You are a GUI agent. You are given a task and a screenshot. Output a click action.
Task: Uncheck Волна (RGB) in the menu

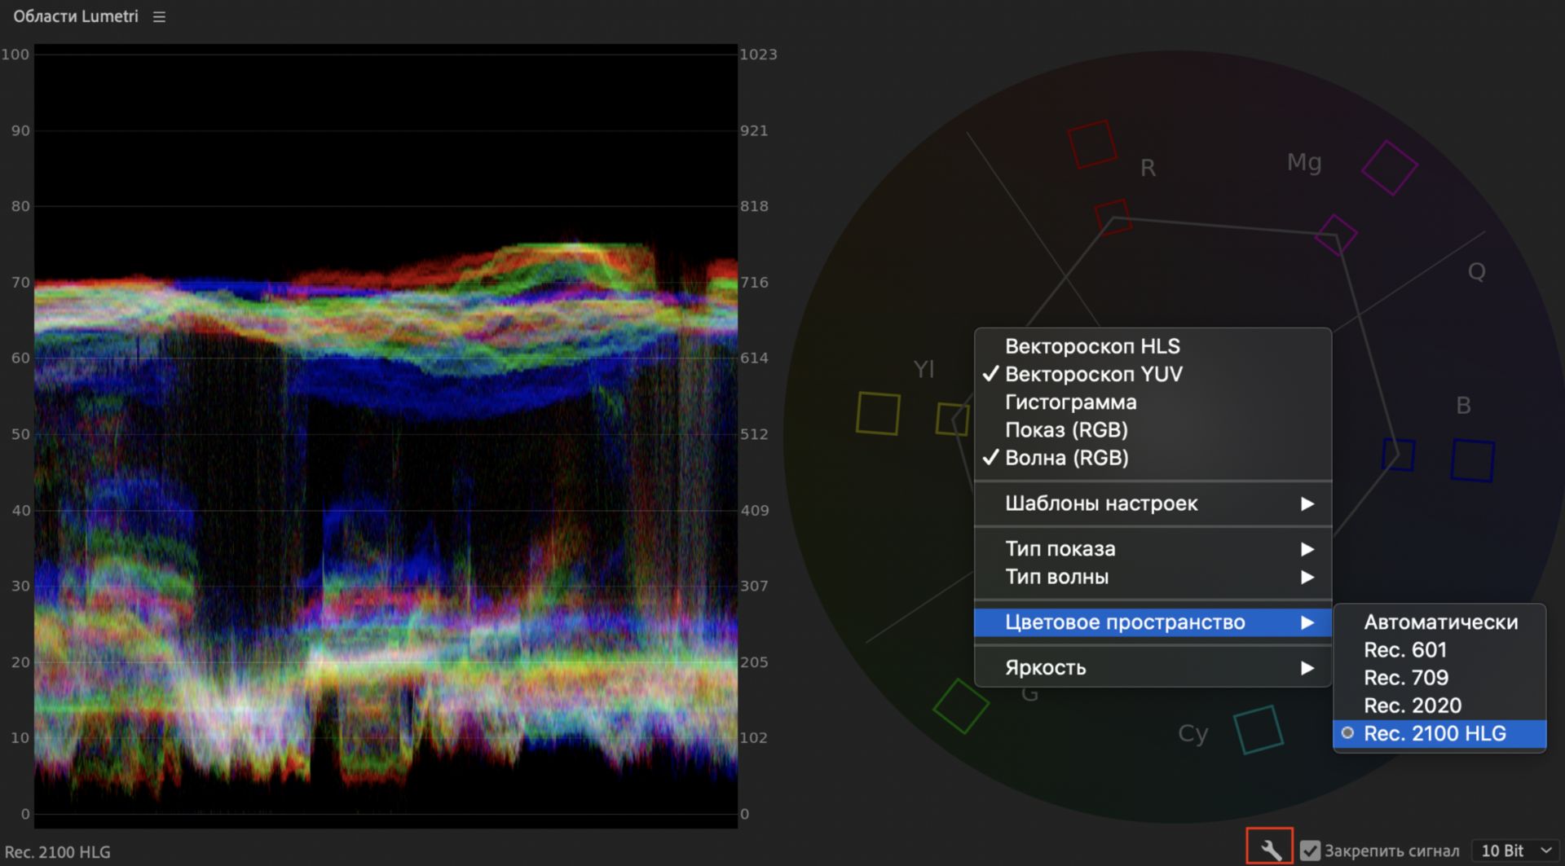point(1065,458)
